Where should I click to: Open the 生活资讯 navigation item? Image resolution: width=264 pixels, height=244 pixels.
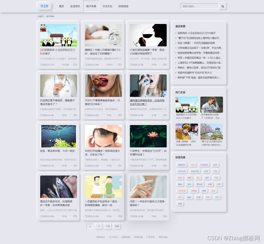coord(75,6)
